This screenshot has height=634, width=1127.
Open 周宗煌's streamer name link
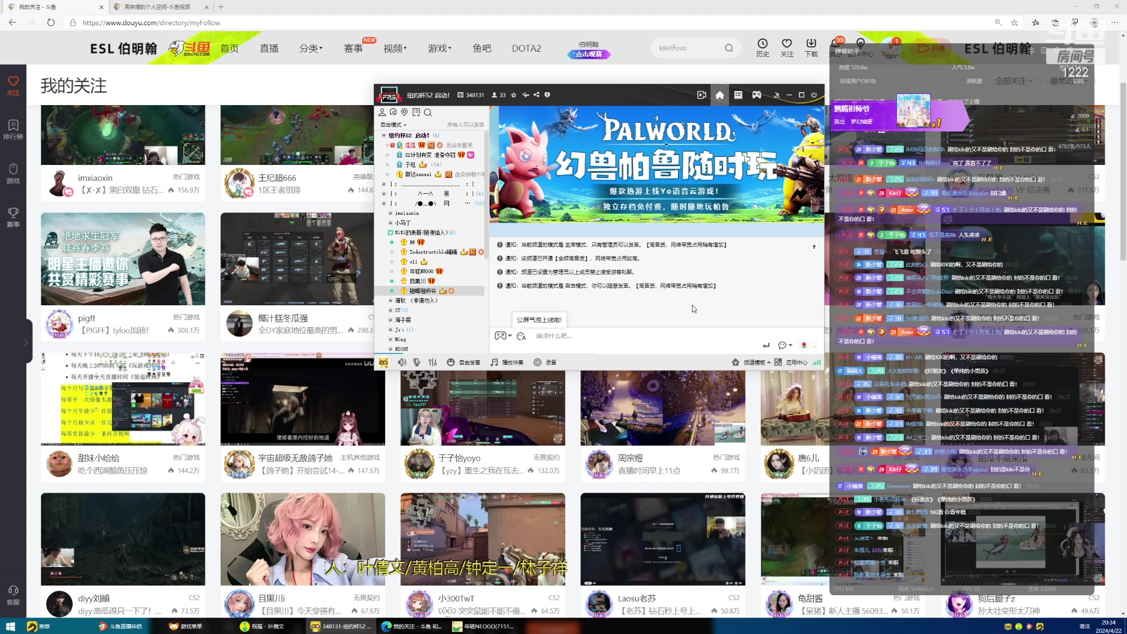coord(630,458)
